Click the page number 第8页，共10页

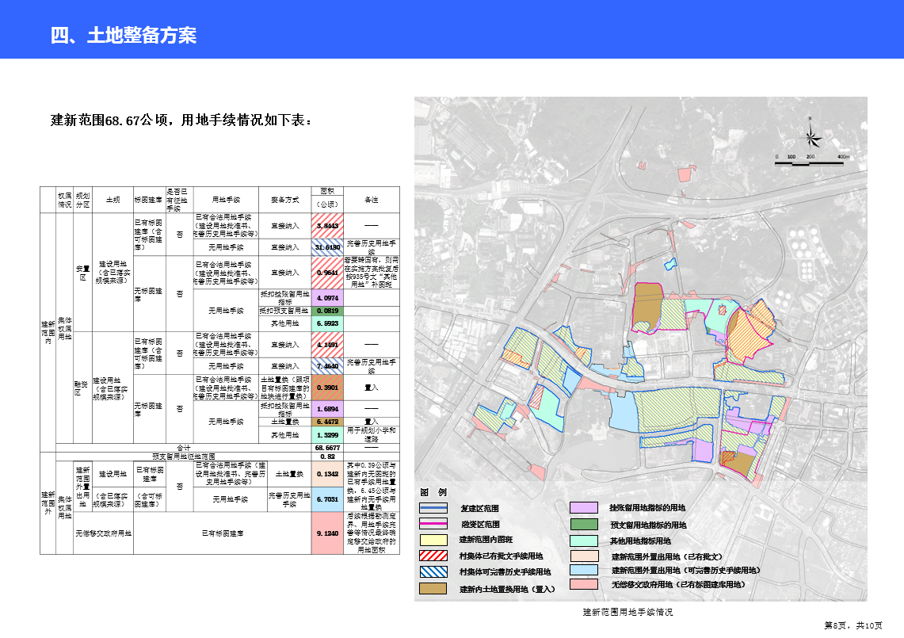click(853, 626)
